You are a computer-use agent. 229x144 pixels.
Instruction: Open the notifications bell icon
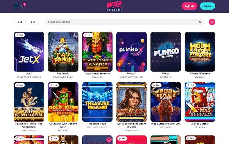click(23, 6)
